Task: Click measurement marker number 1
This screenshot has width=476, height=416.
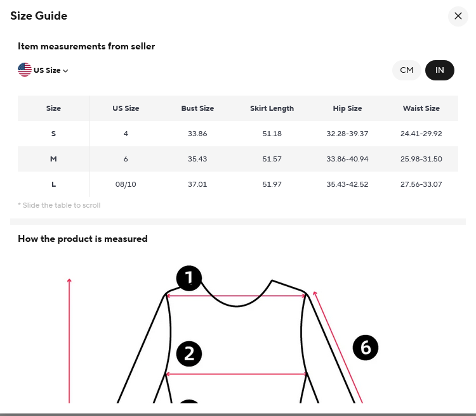Action: [x=188, y=278]
